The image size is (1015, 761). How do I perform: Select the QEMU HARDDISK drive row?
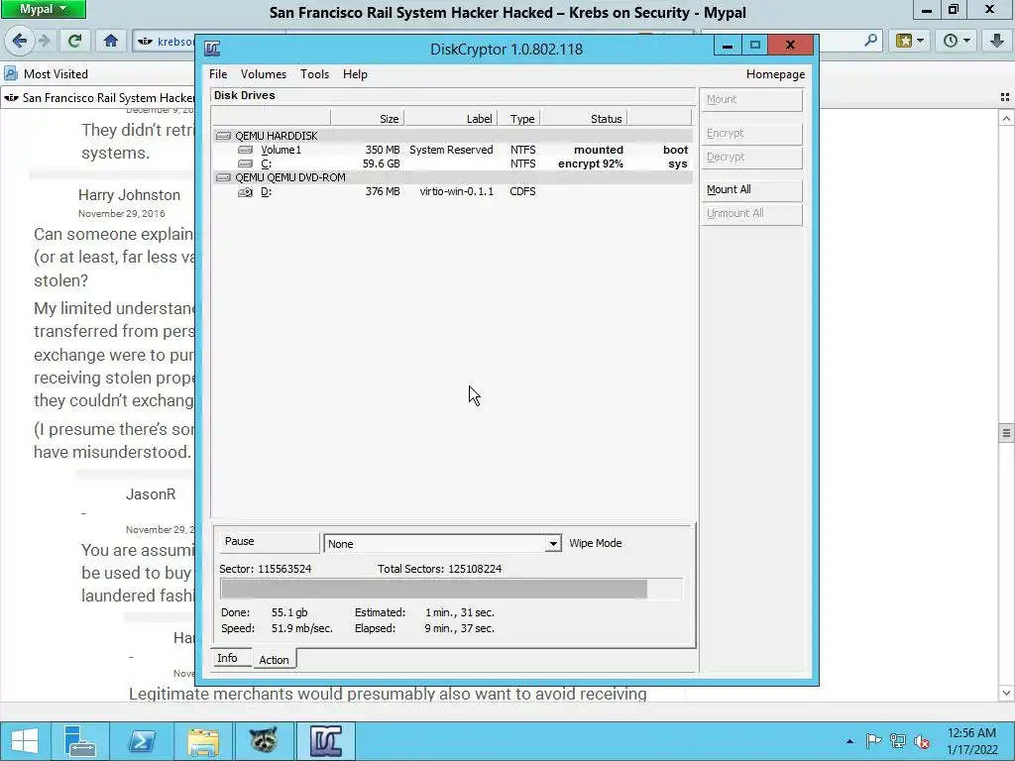(453, 136)
